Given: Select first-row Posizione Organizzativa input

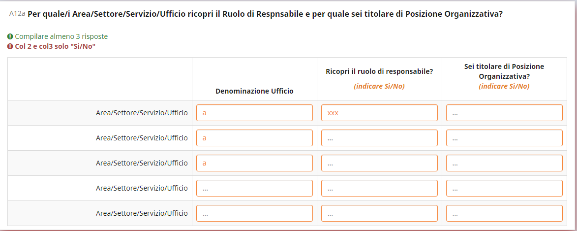Looking at the screenshot, I should click(504, 113).
